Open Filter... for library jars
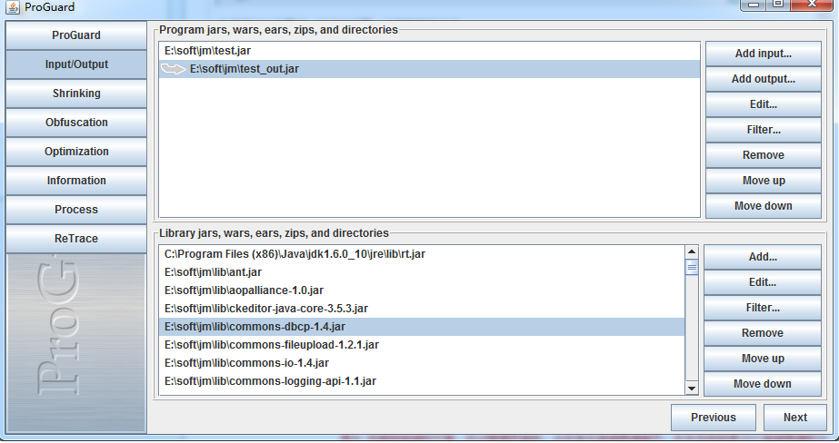This screenshot has width=839, height=443. pos(763,308)
